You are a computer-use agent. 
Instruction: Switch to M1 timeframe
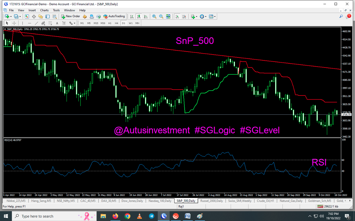(82, 23)
